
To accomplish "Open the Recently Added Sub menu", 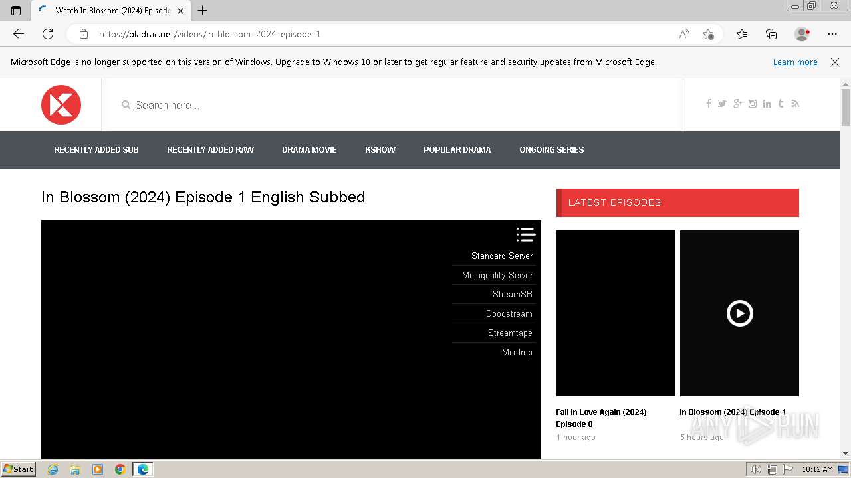I will (96, 150).
